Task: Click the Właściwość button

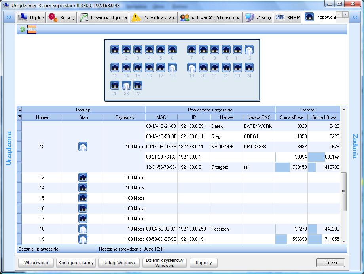Action: [36, 263]
